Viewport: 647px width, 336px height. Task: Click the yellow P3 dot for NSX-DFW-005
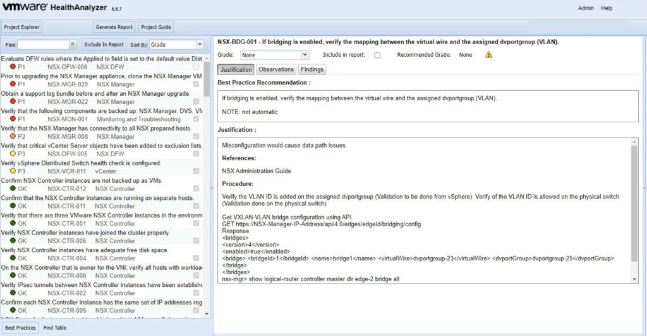pyautogui.click(x=13, y=154)
